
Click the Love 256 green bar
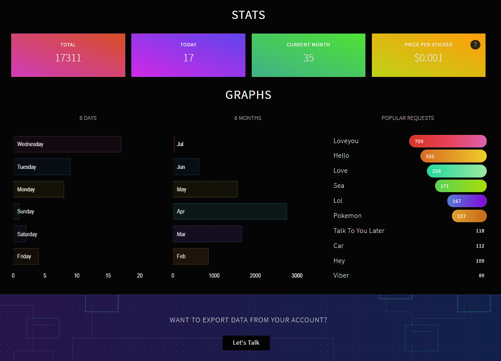[x=457, y=171]
